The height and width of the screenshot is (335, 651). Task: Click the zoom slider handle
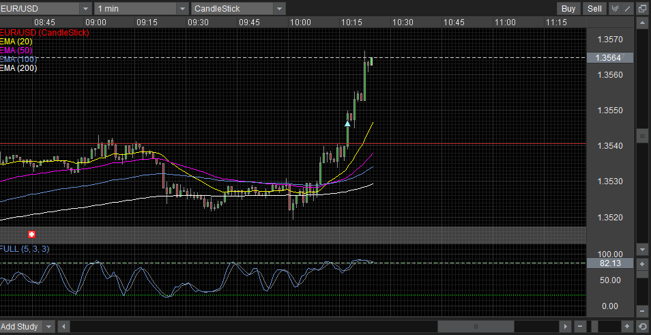(595, 326)
